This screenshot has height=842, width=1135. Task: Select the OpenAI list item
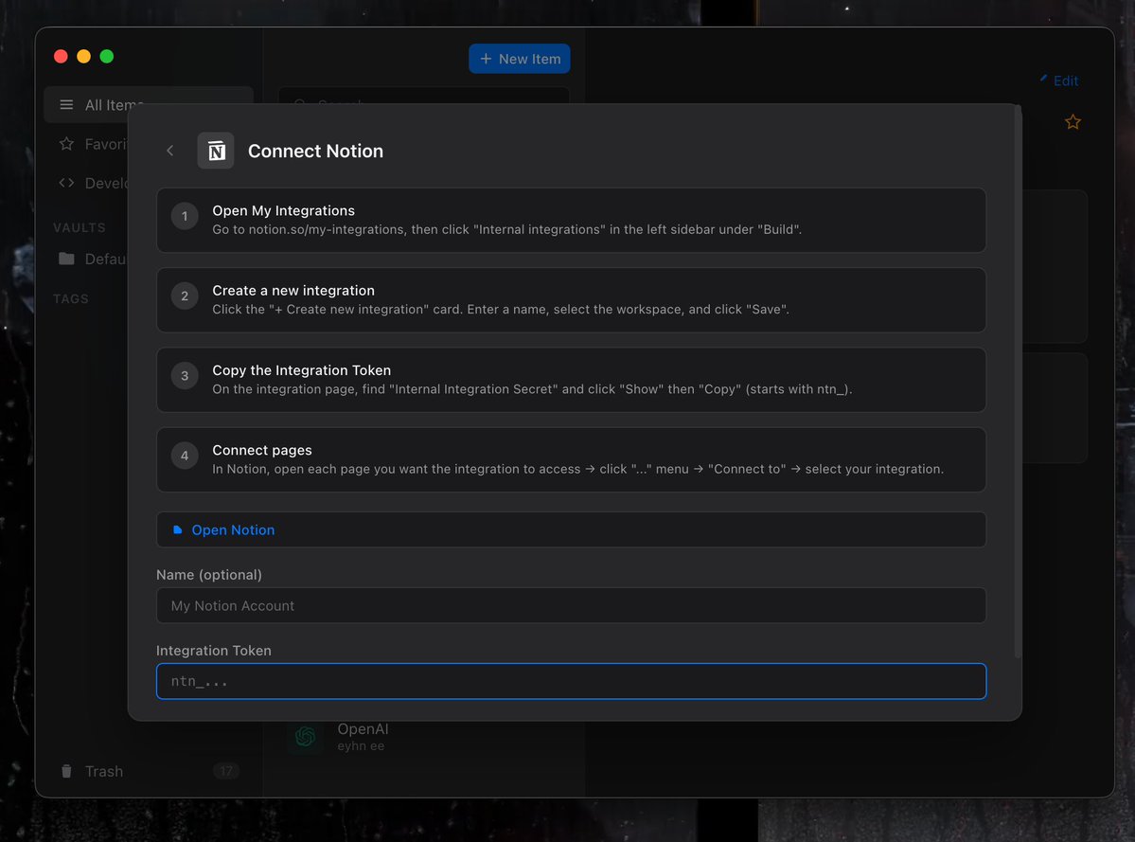click(423, 736)
